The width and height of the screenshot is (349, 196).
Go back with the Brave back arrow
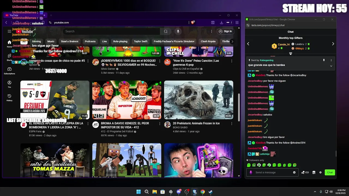pyautogui.click(x=7, y=23)
